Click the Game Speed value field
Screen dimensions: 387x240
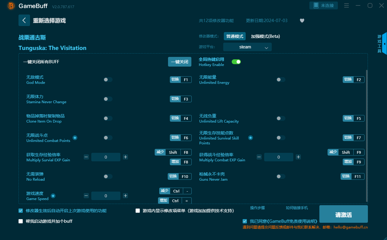pyautogui.click(x=106, y=196)
